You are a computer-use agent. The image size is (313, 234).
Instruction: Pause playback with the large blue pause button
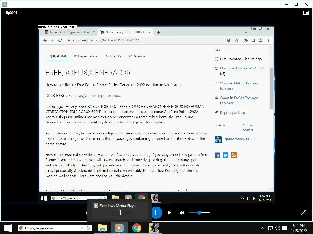pos(156,213)
